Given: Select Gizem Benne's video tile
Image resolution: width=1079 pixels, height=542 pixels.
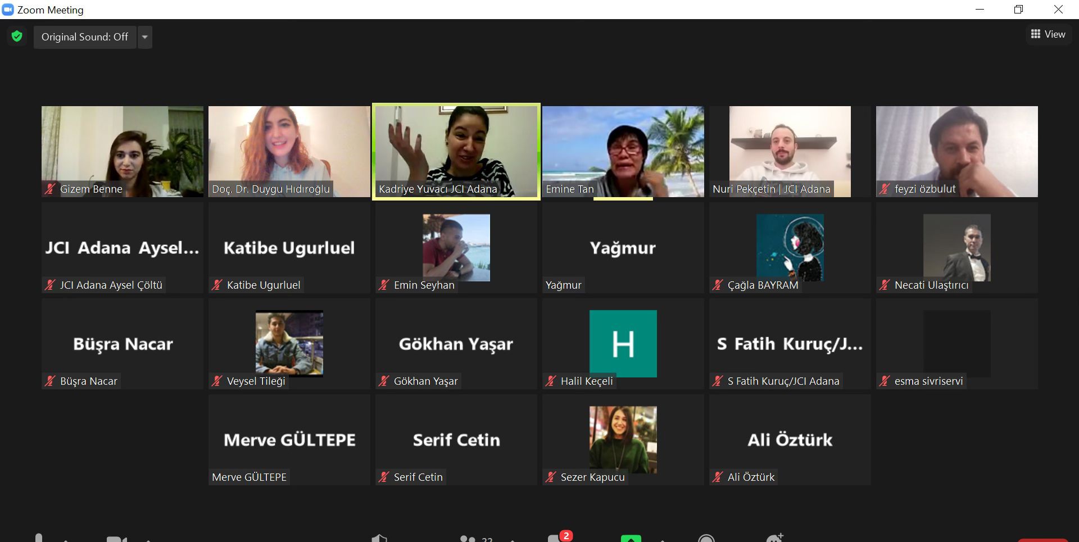Looking at the screenshot, I should tap(123, 152).
